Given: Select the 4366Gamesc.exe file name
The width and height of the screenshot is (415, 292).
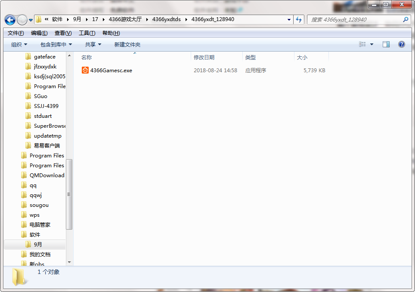Looking at the screenshot, I should tap(111, 71).
